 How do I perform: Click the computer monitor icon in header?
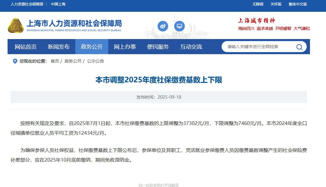(179, 26)
